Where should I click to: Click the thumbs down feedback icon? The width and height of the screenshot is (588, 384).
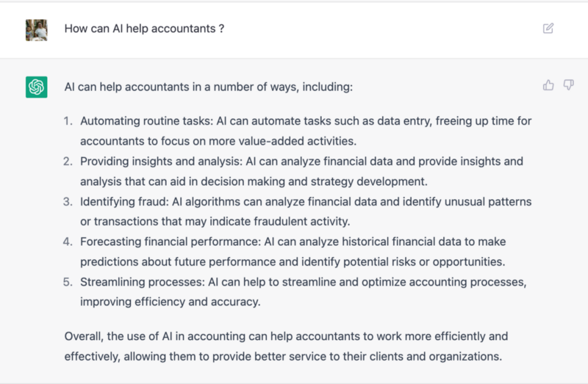coord(568,86)
